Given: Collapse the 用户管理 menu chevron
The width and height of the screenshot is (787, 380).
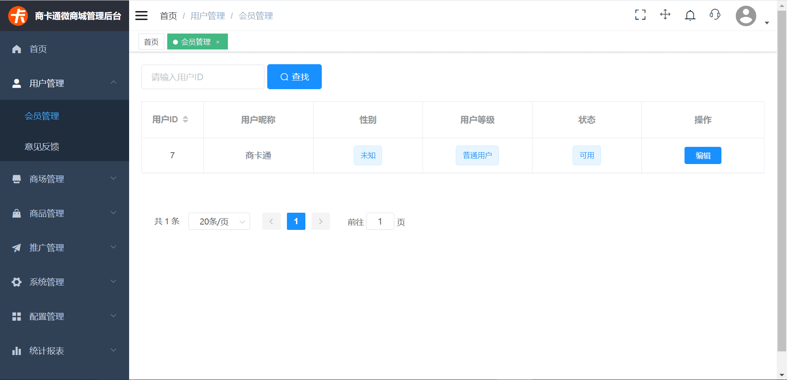Looking at the screenshot, I should point(114,82).
